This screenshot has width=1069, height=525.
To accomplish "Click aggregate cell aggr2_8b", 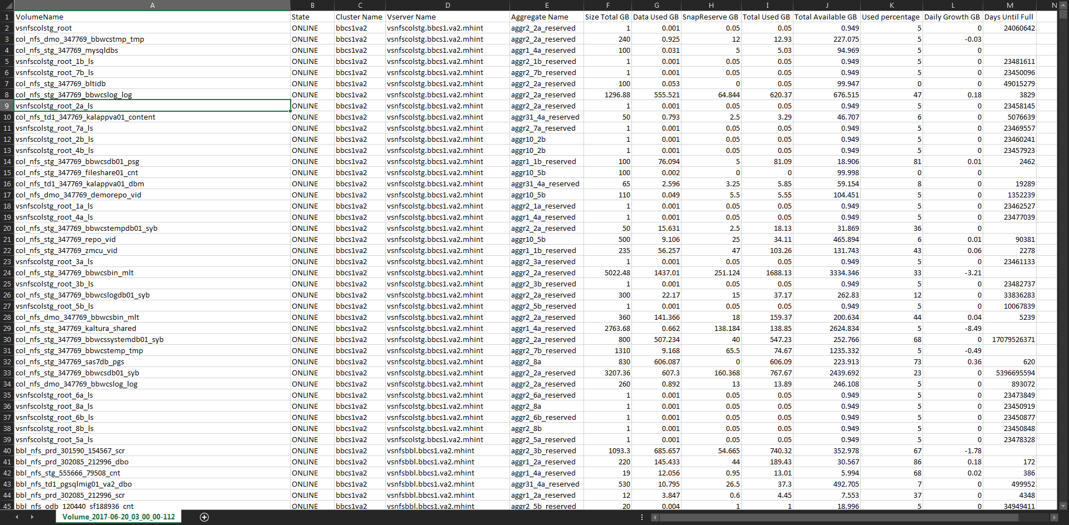I will (x=547, y=428).
